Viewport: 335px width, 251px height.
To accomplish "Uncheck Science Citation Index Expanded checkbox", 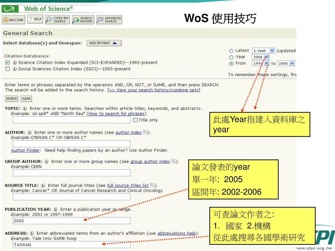I will (8, 62).
